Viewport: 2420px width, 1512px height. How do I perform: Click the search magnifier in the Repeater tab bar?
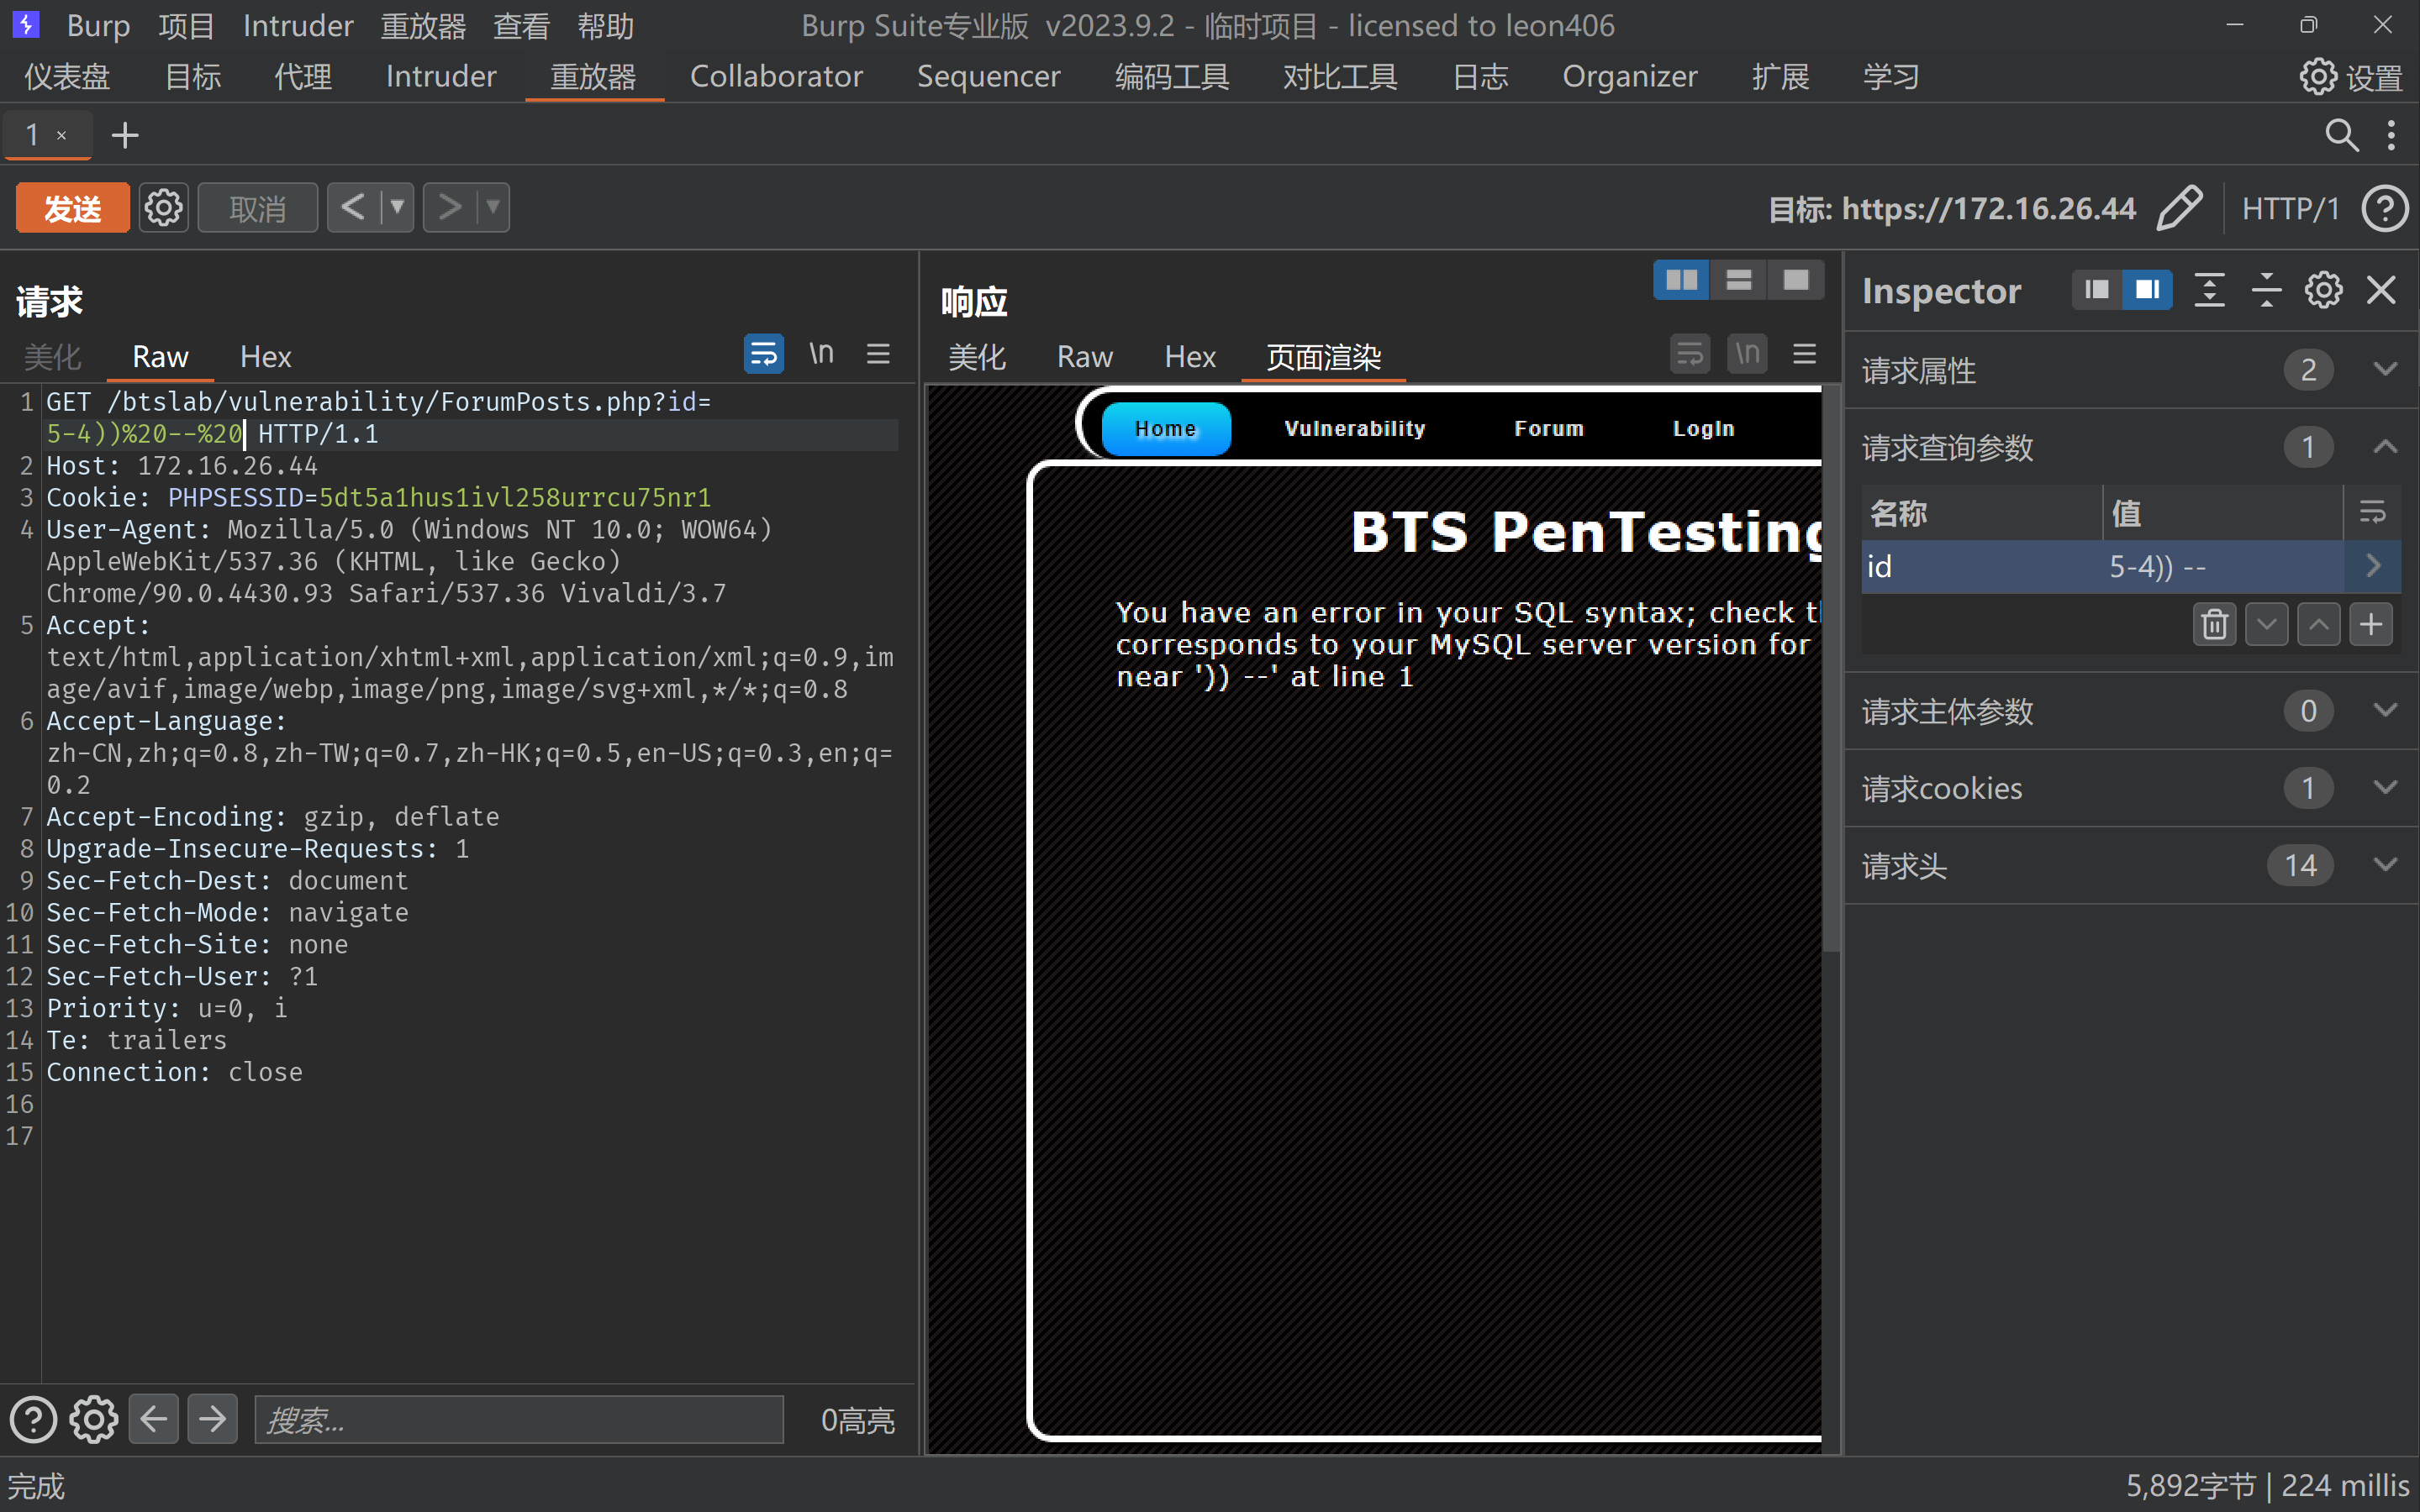click(x=2341, y=135)
